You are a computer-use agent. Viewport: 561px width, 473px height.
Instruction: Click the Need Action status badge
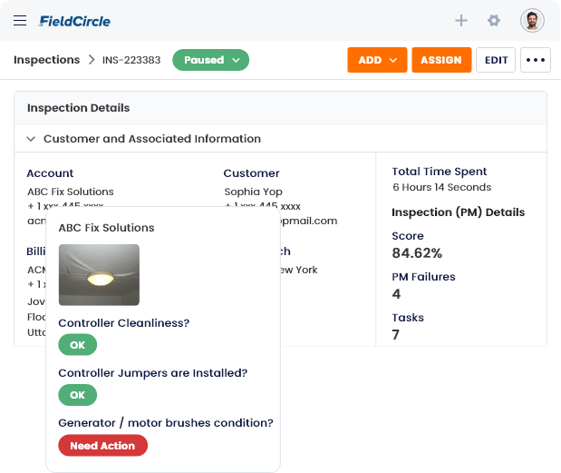point(102,446)
